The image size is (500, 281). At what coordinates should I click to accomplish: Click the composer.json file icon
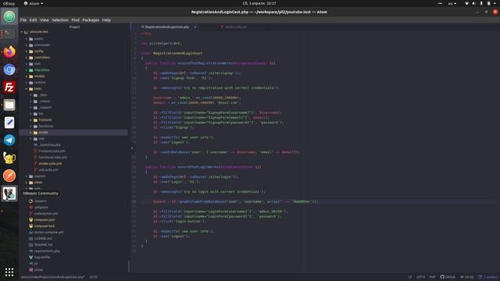(x=31, y=220)
